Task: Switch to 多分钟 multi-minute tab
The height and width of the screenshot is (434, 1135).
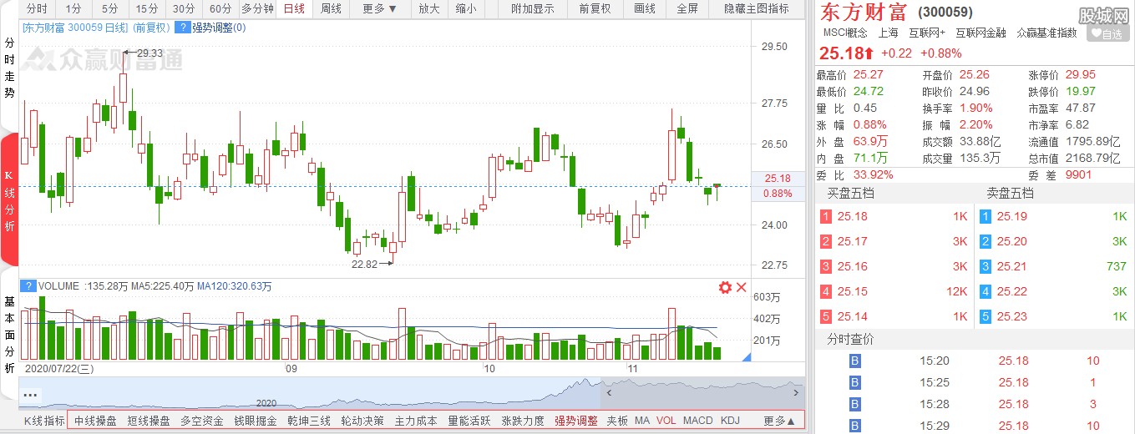Action: pyautogui.click(x=257, y=9)
